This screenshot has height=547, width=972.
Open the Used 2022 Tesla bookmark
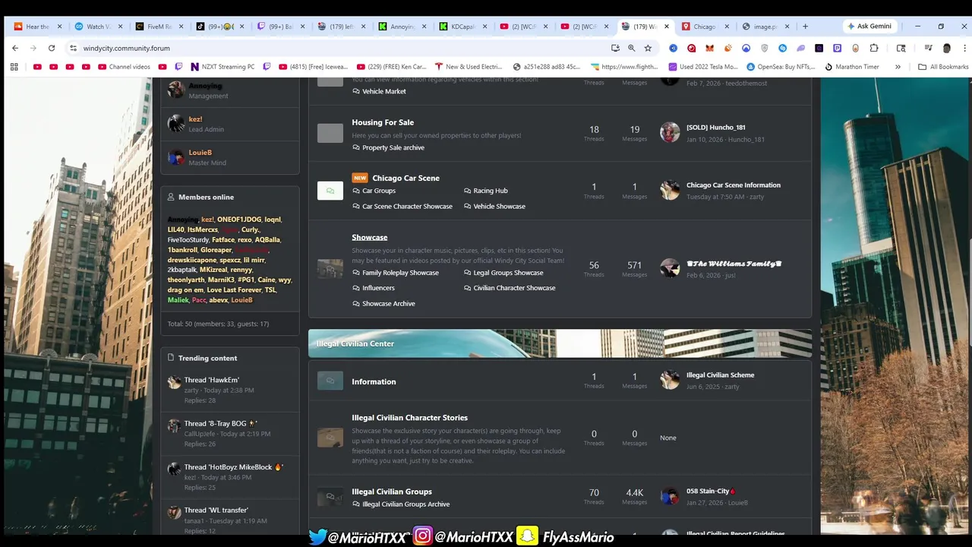702,67
